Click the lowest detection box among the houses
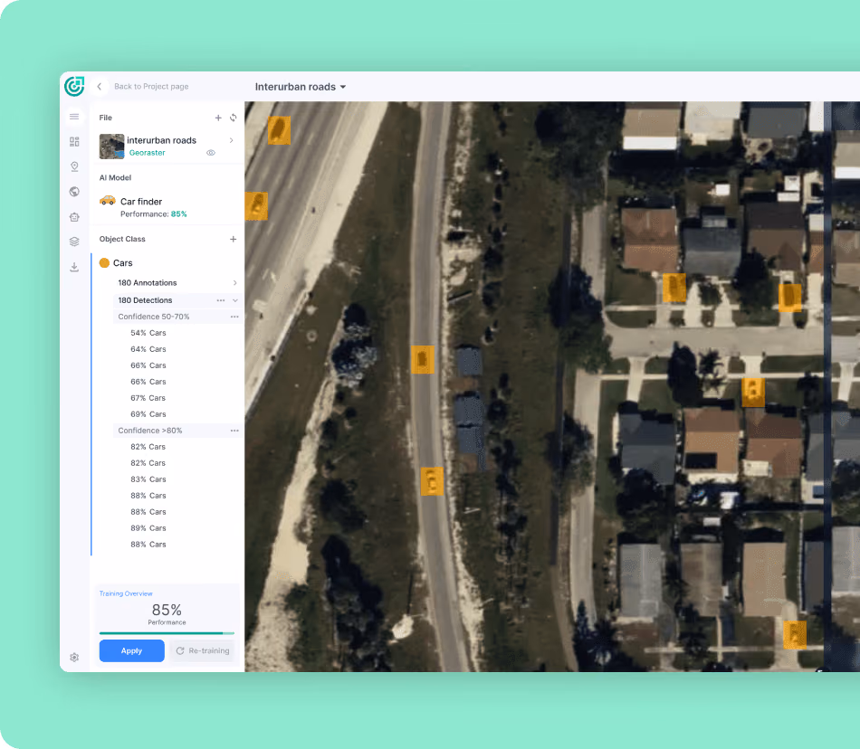The image size is (860, 749). tap(795, 634)
